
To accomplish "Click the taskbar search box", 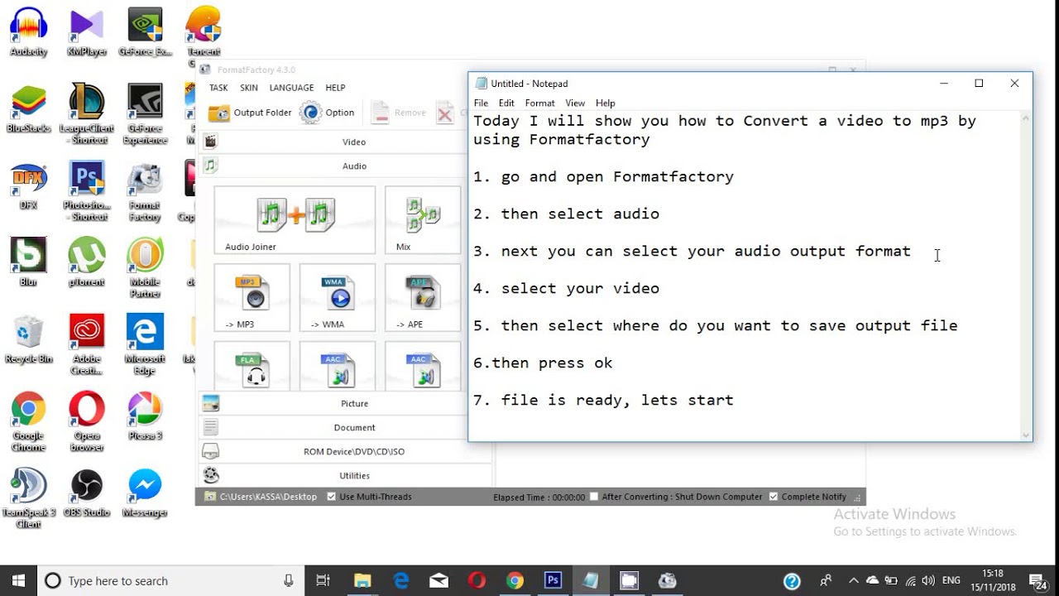I will 169,581.
